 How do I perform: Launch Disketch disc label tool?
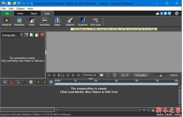[x=70, y=22]
